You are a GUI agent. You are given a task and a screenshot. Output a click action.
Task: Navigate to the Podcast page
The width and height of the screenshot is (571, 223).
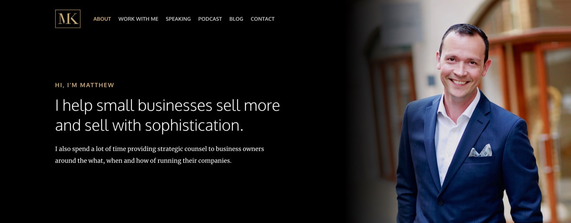pyautogui.click(x=210, y=19)
